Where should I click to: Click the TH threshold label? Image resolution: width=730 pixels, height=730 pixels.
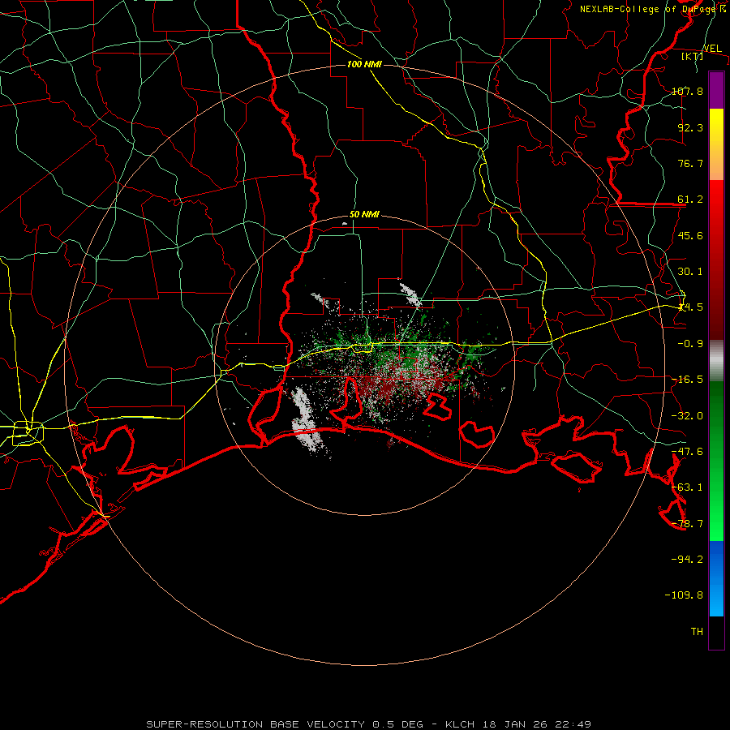tap(697, 631)
